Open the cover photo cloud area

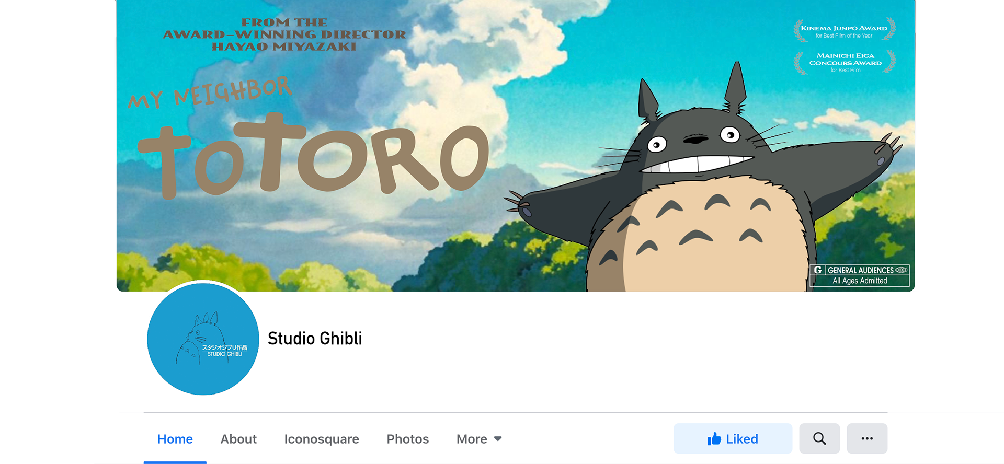click(x=444, y=78)
